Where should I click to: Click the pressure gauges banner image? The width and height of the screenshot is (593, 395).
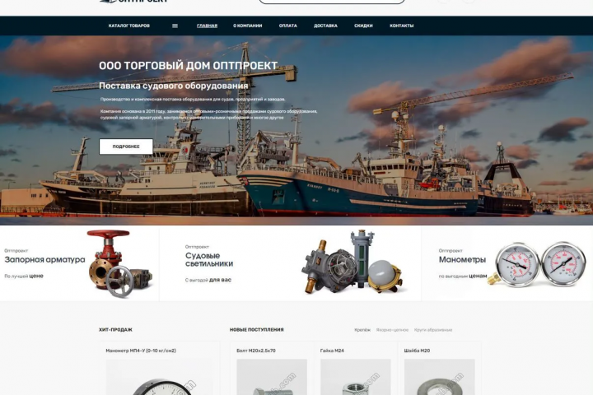[x=537, y=264]
